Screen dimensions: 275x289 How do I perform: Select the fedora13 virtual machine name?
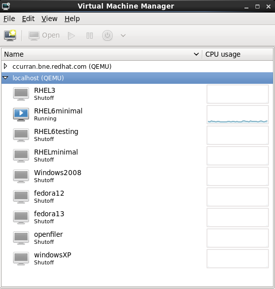[x=49, y=214]
